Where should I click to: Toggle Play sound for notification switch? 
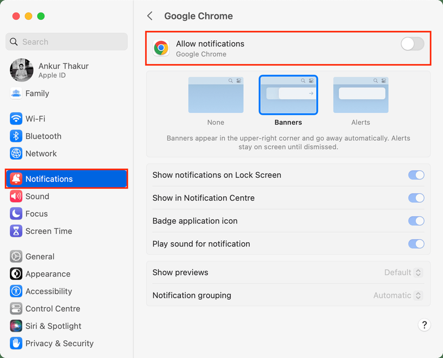pyautogui.click(x=416, y=244)
